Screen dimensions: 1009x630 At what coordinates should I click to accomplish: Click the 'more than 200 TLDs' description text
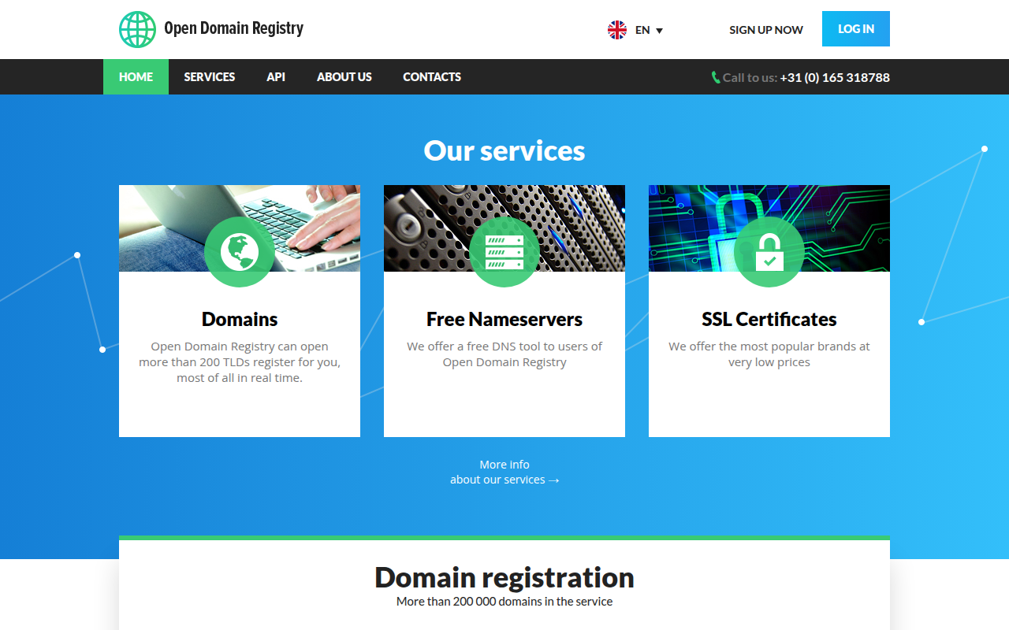coord(240,362)
